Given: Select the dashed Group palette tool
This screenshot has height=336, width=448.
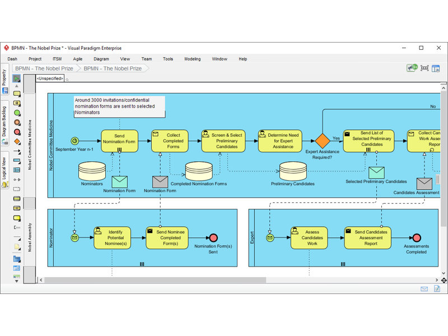Looking at the screenshot, I should coord(17,189).
